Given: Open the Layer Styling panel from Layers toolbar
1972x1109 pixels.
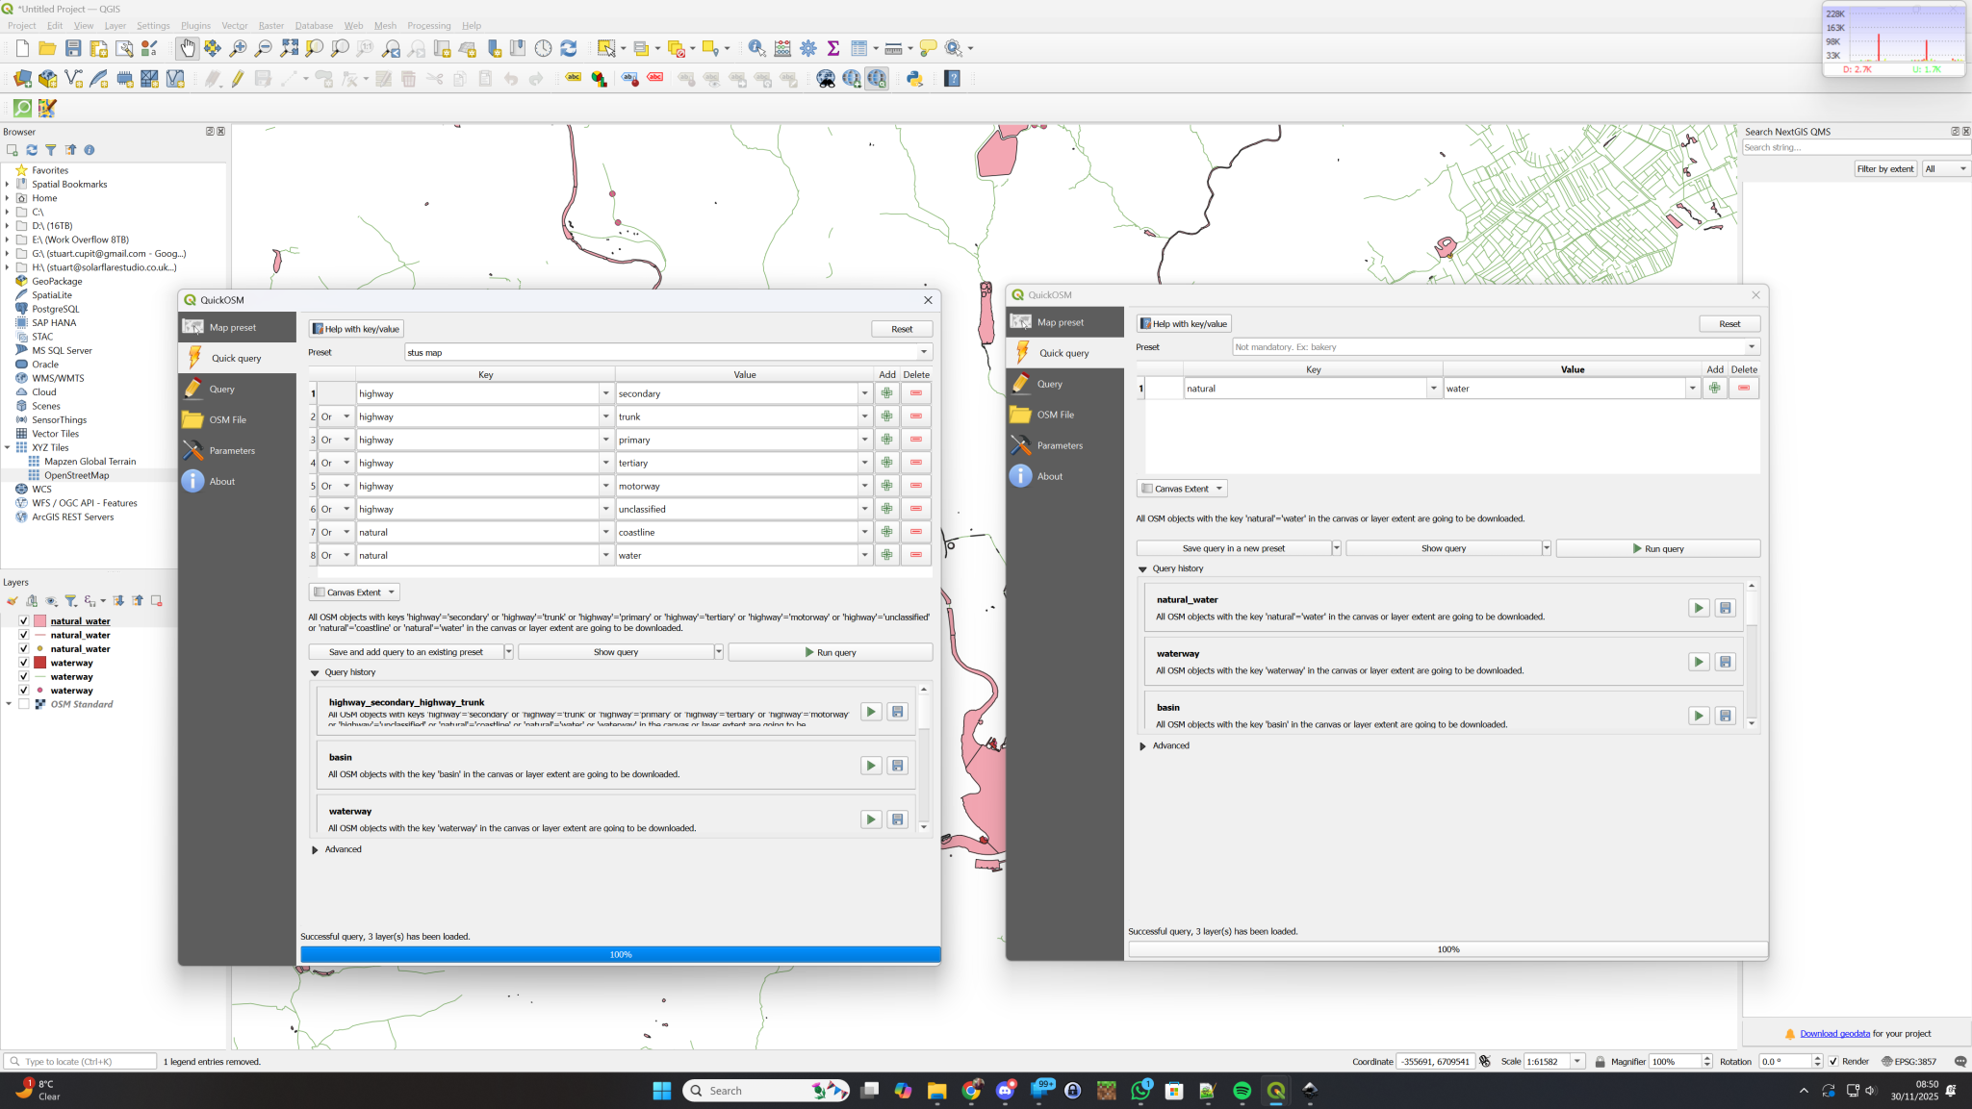Looking at the screenshot, I should pos(12,601).
